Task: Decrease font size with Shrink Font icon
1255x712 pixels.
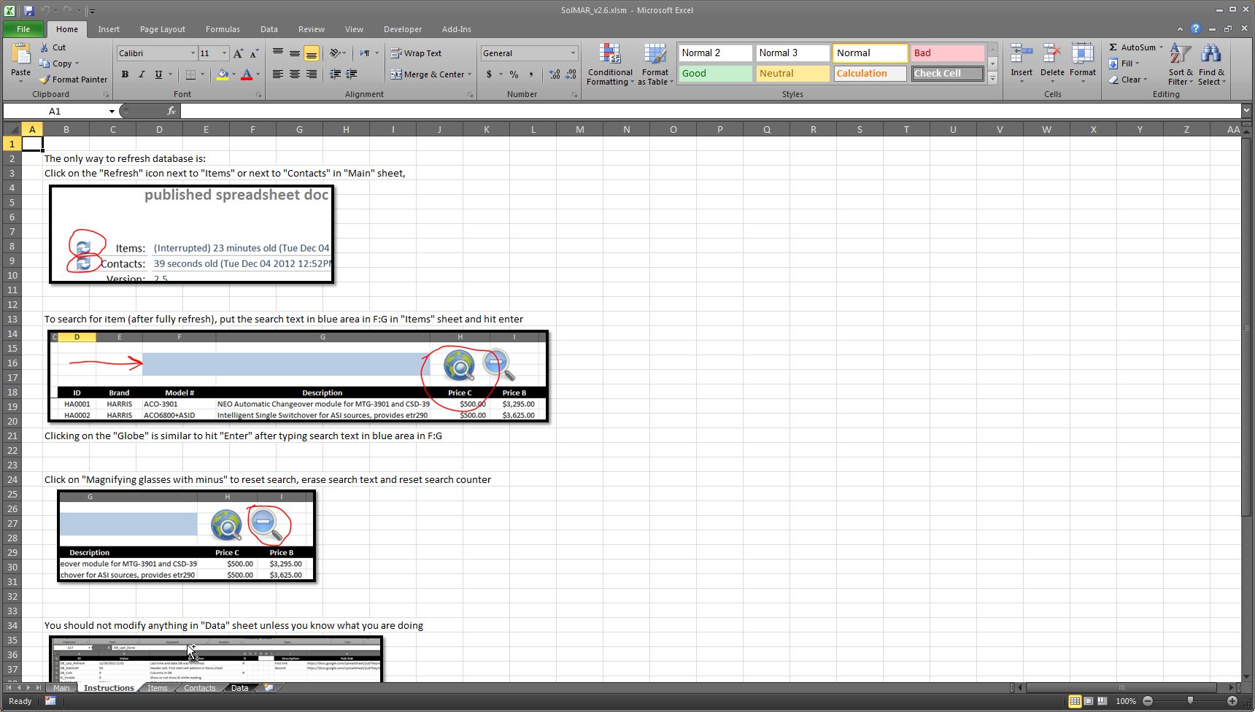Action: (254, 53)
